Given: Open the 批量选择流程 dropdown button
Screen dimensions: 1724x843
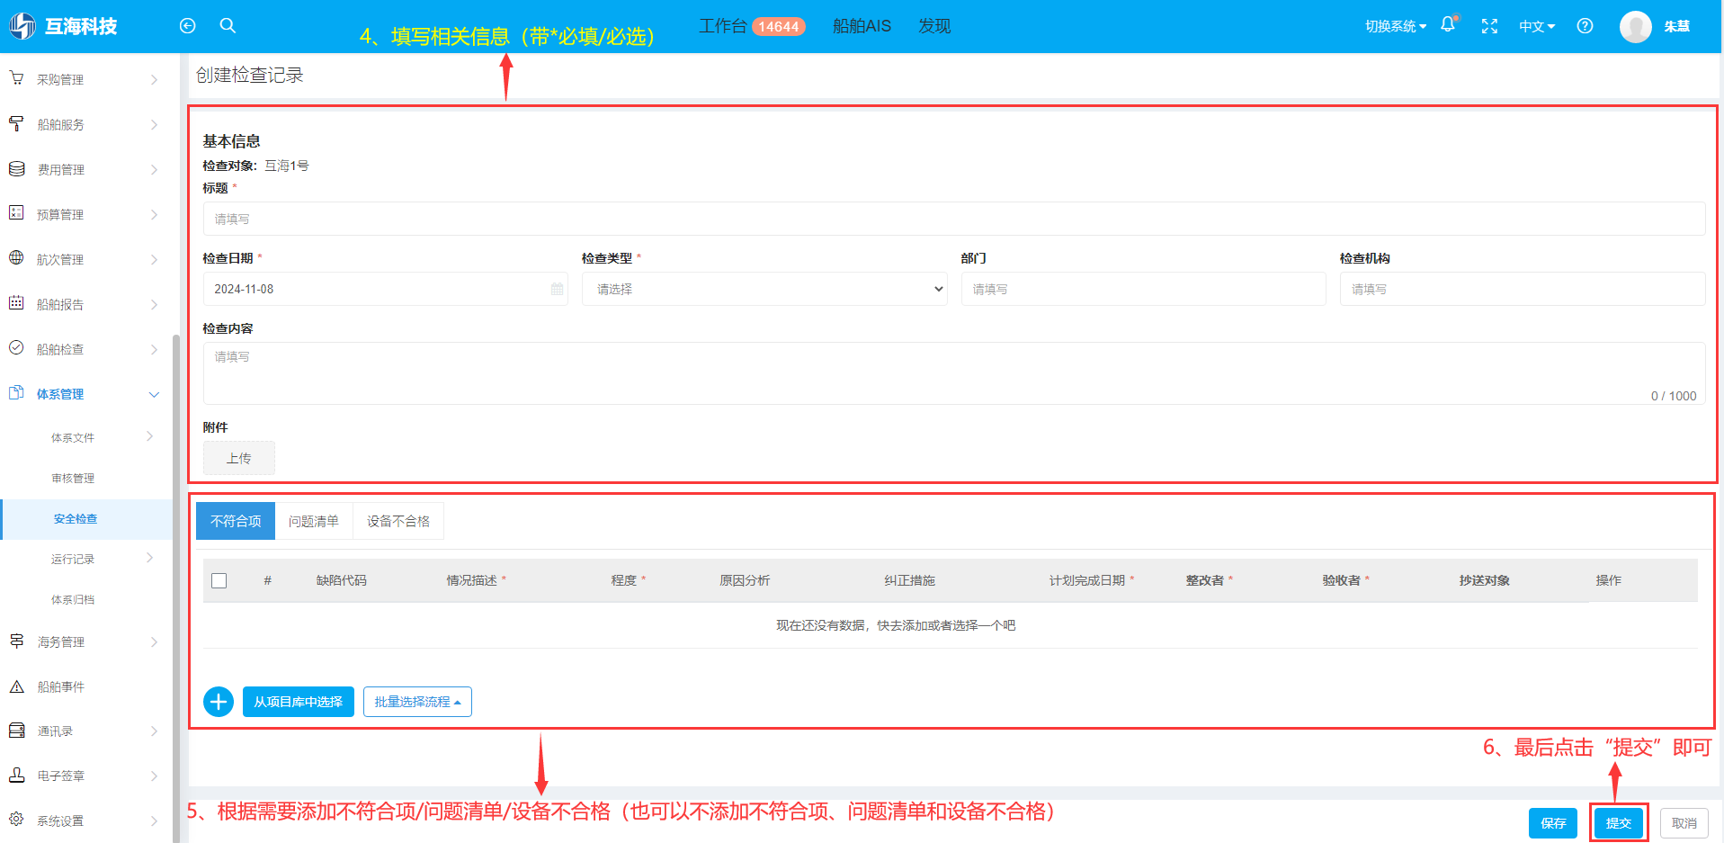Looking at the screenshot, I should click(x=417, y=702).
